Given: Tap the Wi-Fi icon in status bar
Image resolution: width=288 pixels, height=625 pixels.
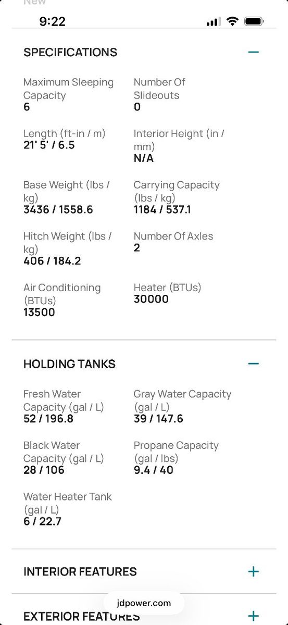Looking at the screenshot, I should click(233, 21).
